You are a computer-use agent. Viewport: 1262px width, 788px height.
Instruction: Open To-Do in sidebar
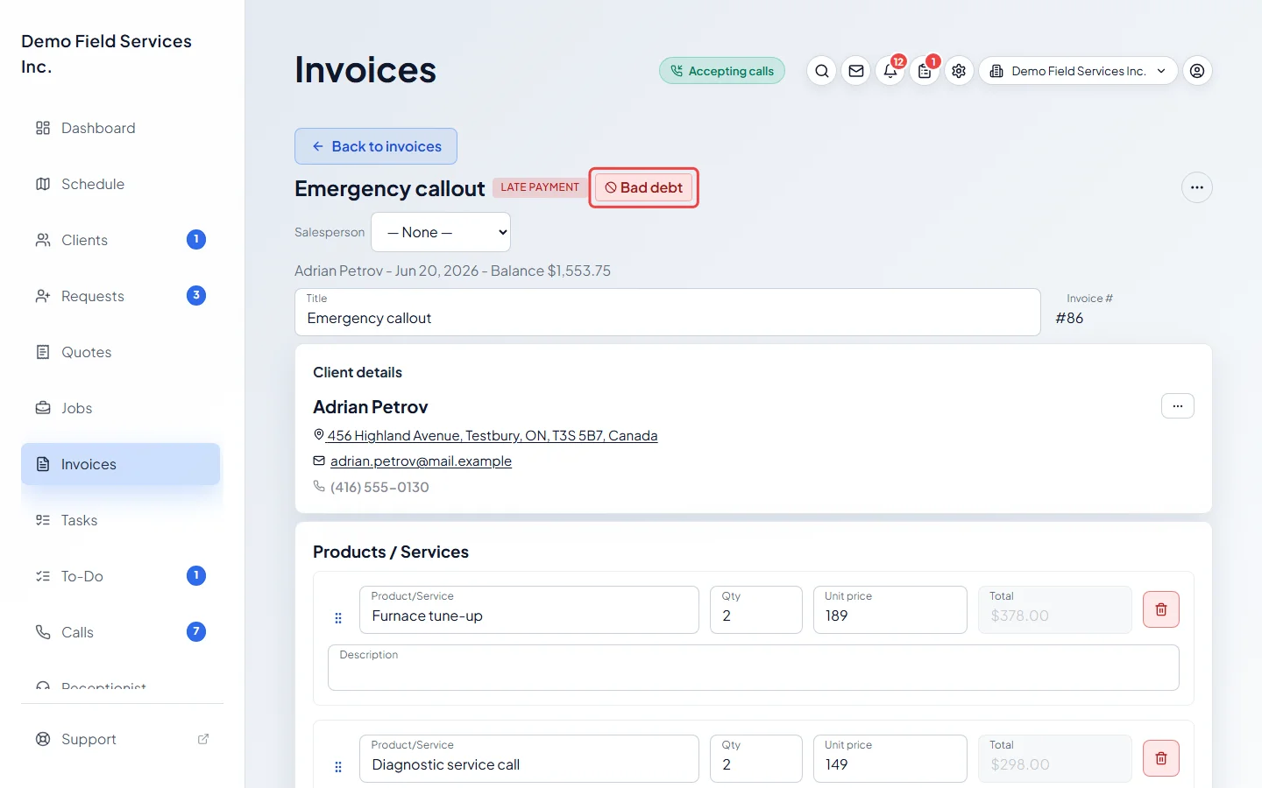tap(121, 576)
